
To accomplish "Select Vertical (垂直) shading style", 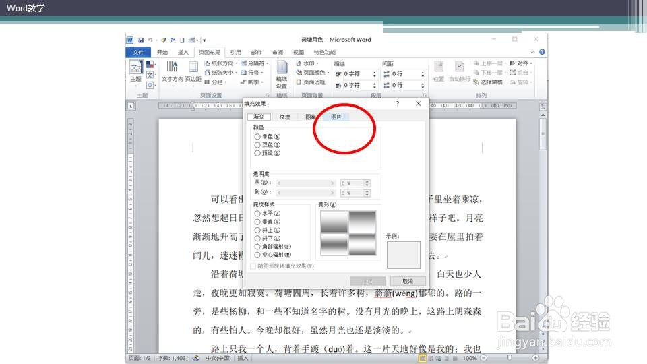I will click(257, 222).
